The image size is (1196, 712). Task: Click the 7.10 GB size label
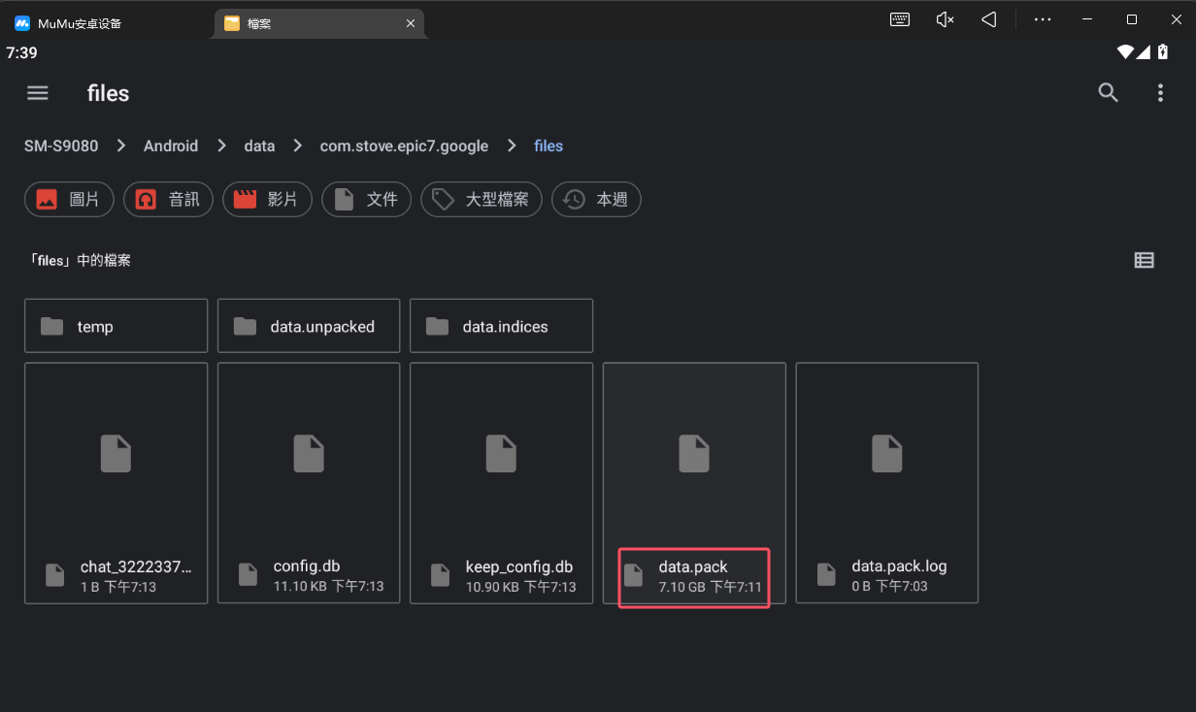[x=681, y=587]
